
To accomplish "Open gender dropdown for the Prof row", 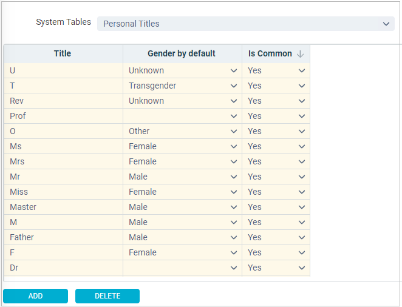I will tap(234, 116).
